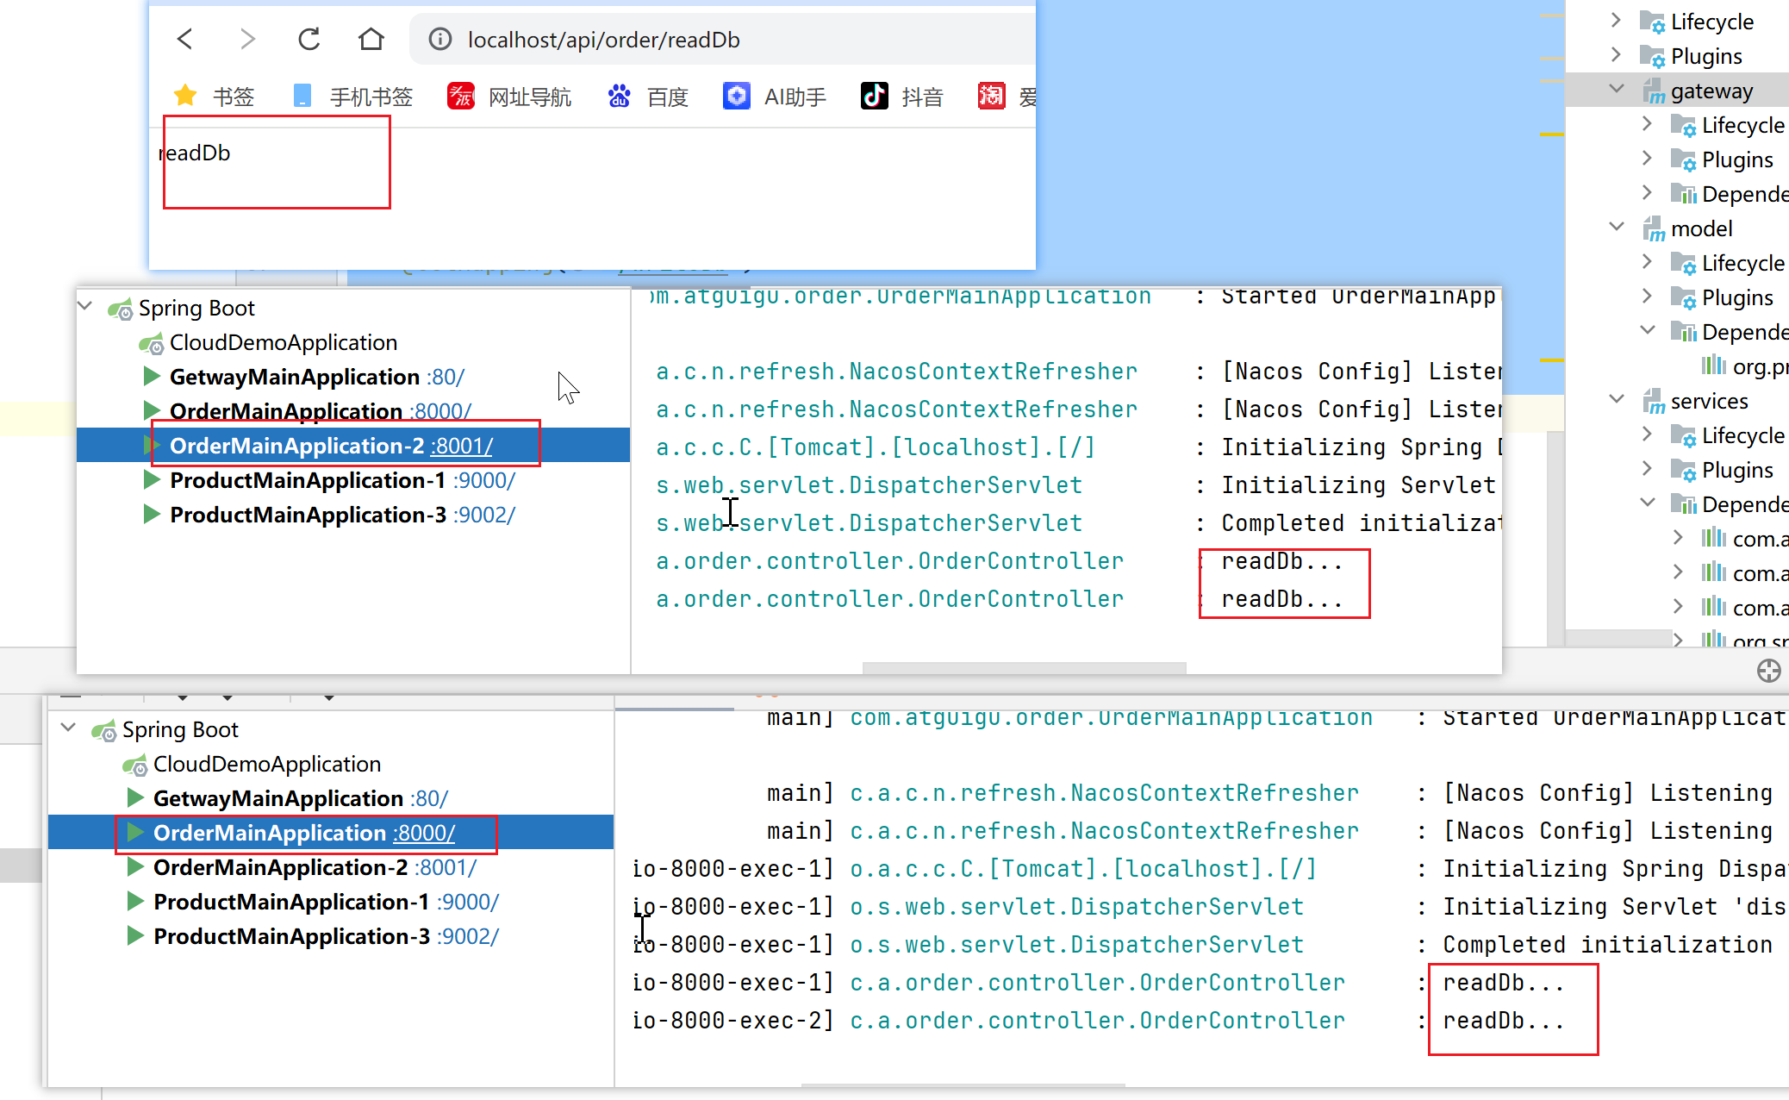1789x1100 pixels.
Task: Expand Dependencies under gateway module
Action: [1647, 193]
